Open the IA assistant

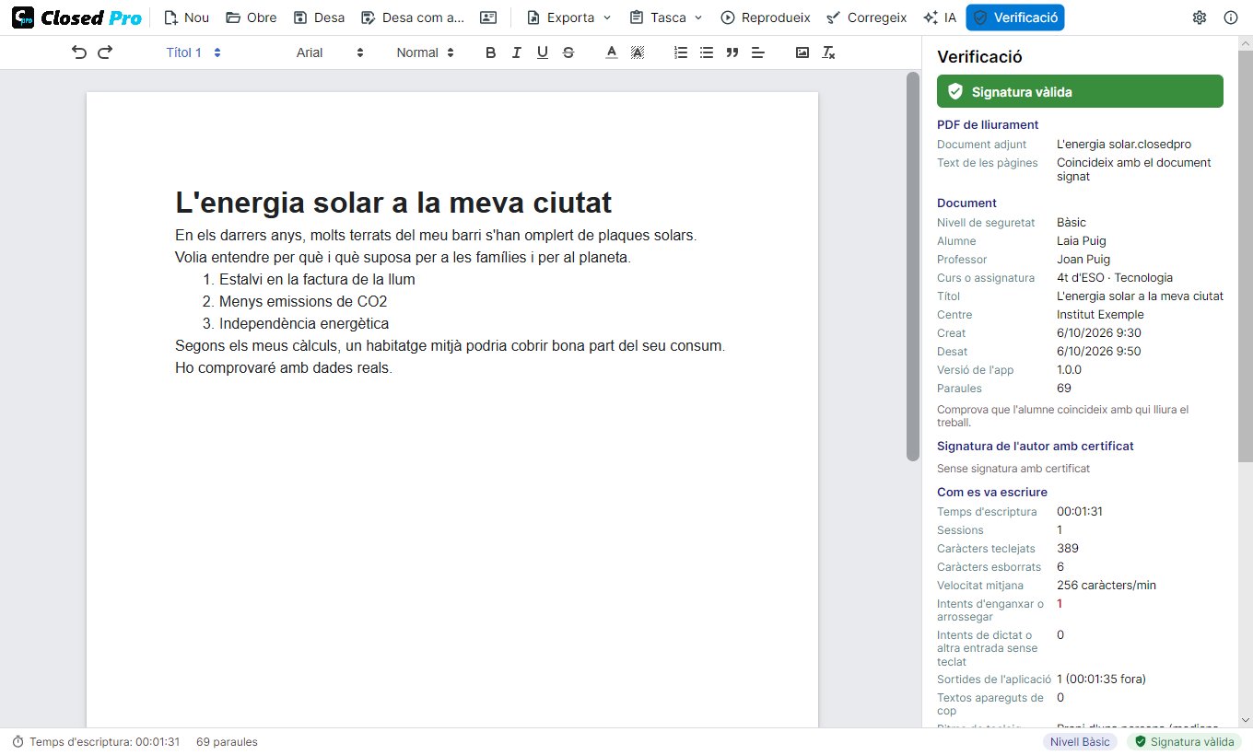tap(940, 17)
